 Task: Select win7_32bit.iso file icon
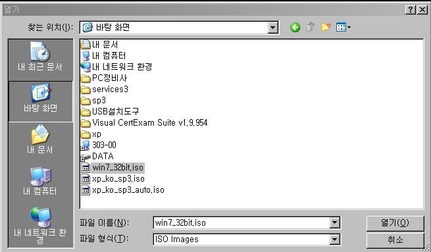86,168
